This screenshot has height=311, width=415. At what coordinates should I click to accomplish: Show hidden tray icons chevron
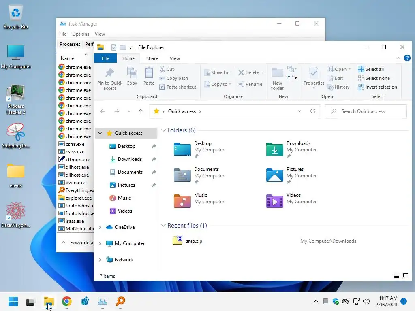coord(316,301)
